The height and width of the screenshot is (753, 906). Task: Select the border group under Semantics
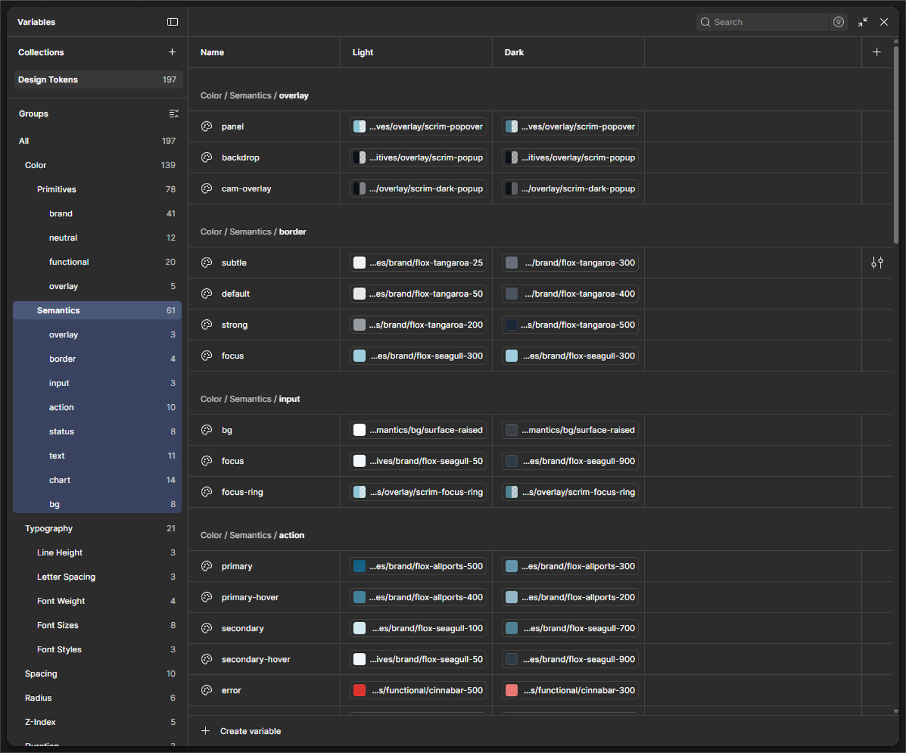[x=97, y=359]
